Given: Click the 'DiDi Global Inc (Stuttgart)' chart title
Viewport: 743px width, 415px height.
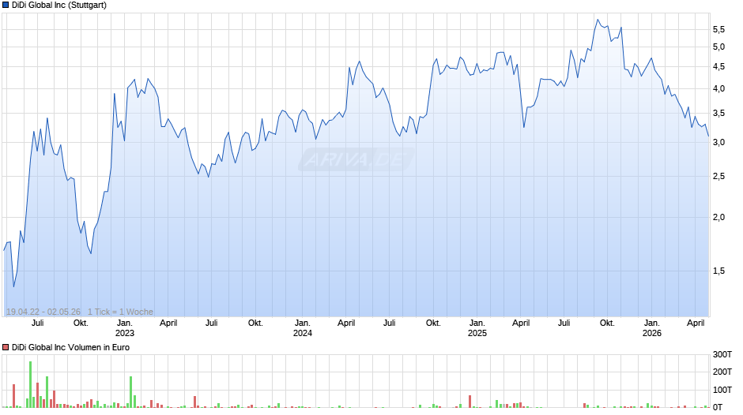Looking at the screenshot, I should point(59,6).
